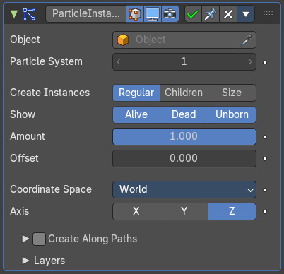The width and height of the screenshot is (284, 274).
Task: Select Y axis
Action: pos(184,211)
